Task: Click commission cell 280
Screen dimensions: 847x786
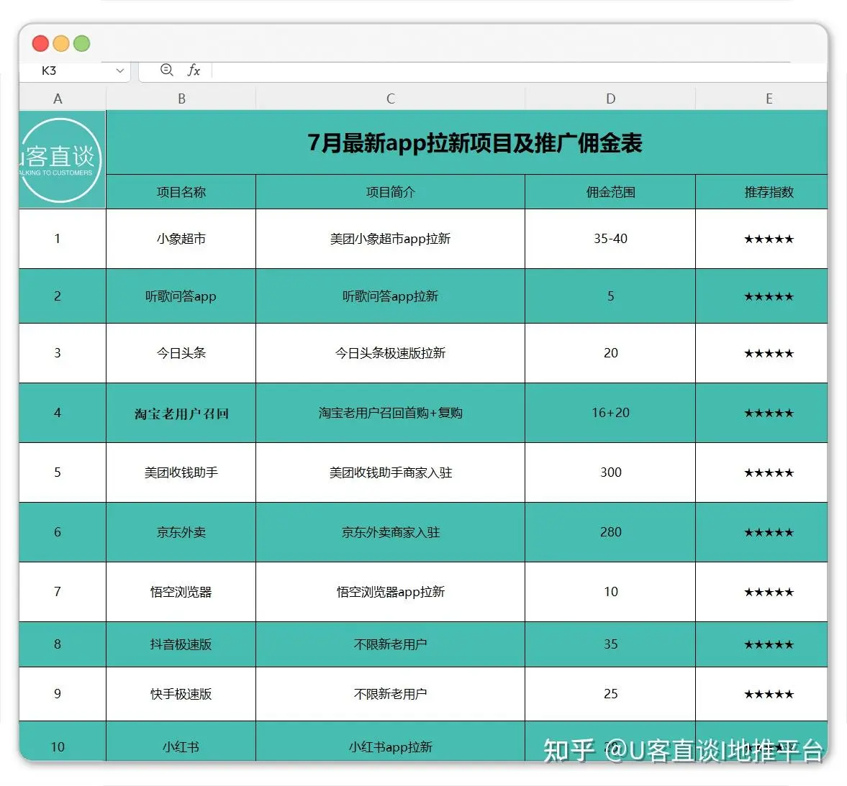Action: (x=610, y=532)
